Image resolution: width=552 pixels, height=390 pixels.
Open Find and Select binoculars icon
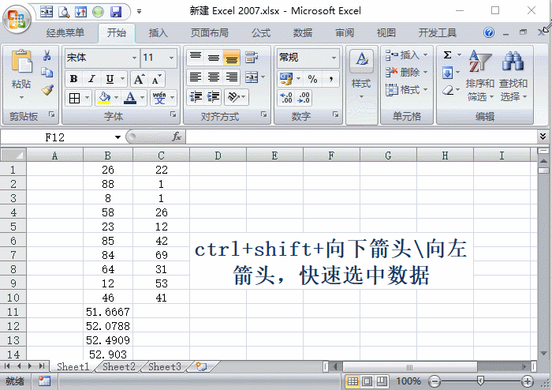[513, 62]
